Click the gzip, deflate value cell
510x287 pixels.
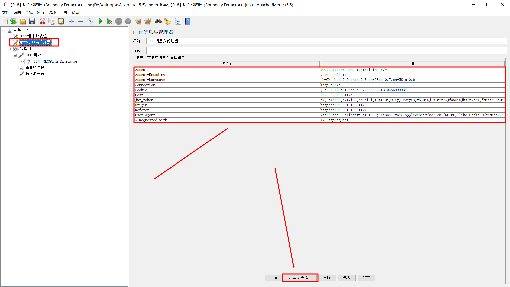[x=412, y=75]
